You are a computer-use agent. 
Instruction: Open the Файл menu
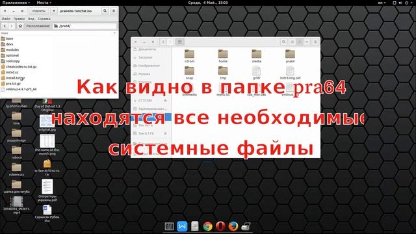(6, 19)
